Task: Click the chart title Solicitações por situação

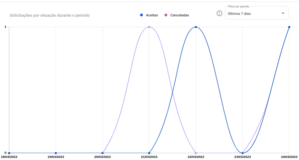Action: 49,15
